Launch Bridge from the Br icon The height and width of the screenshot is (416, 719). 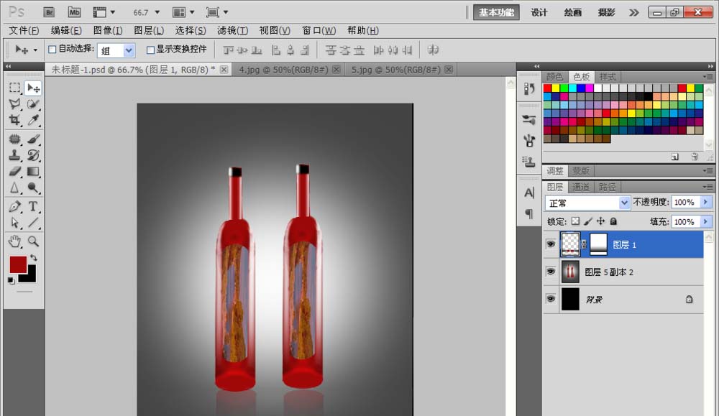pos(49,12)
